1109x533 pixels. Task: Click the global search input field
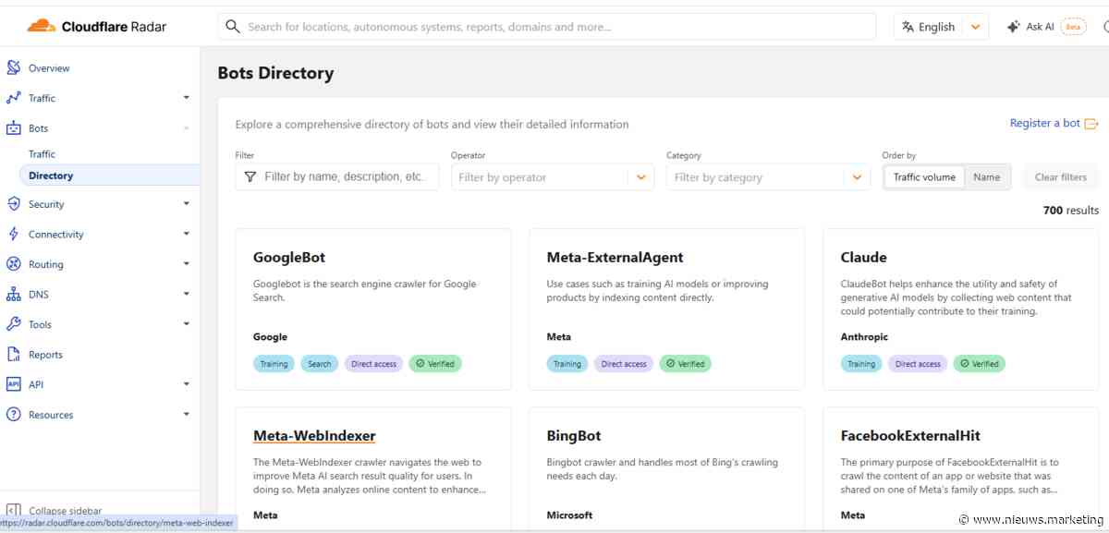[547, 27]
